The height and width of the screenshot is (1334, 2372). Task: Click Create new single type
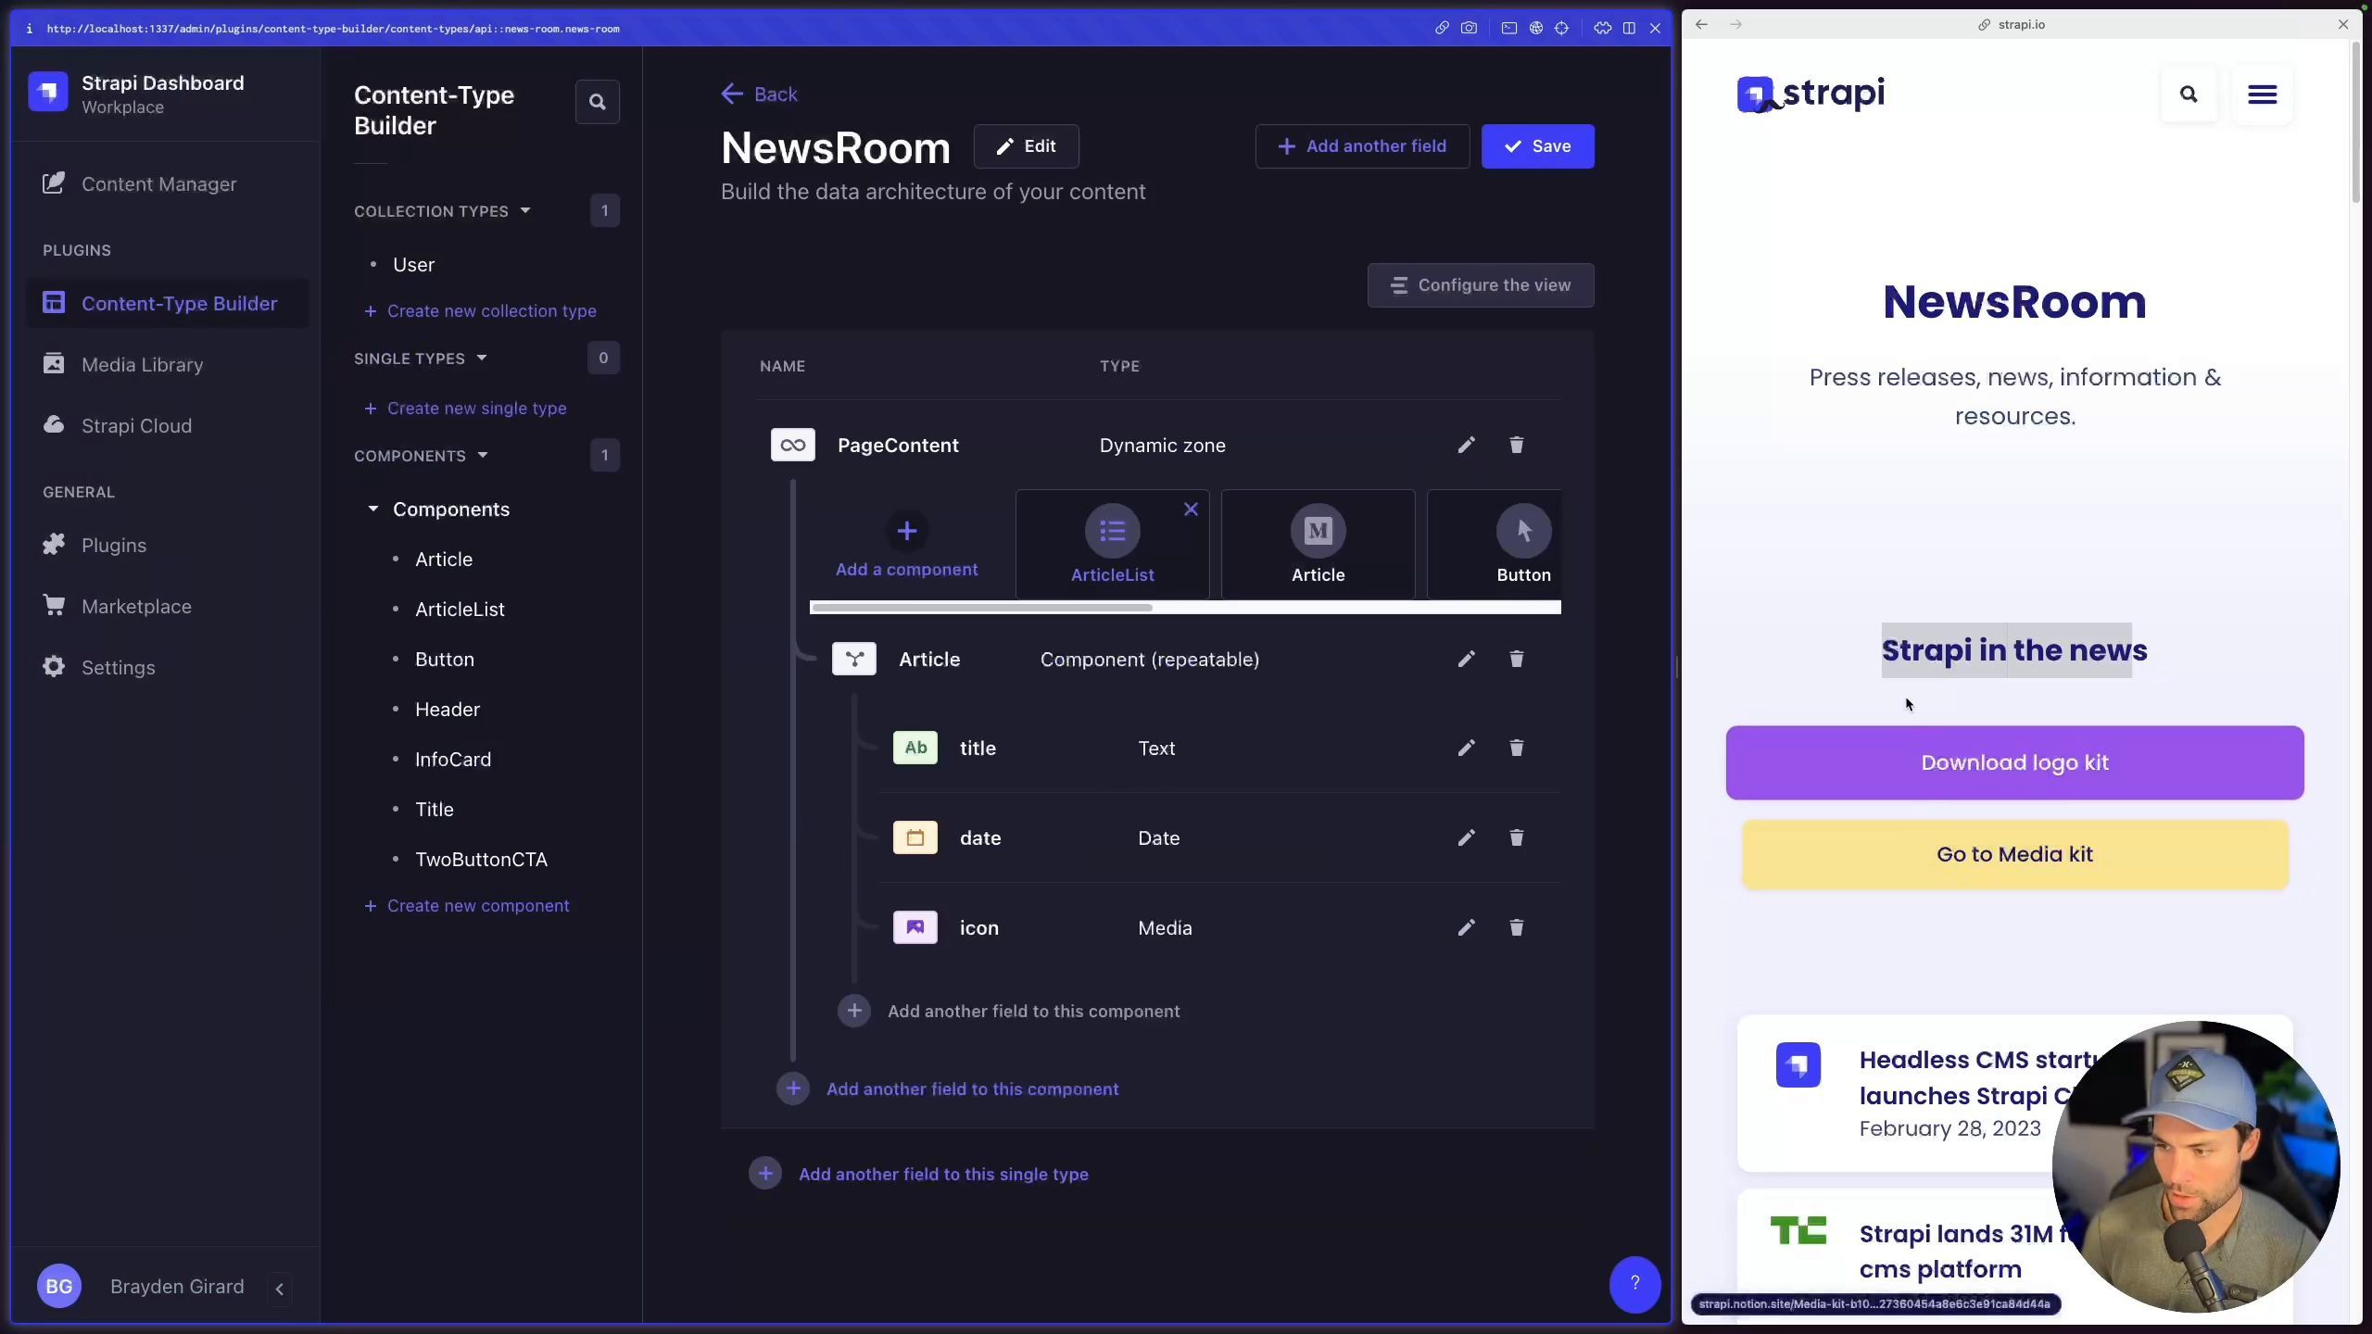pos(465,409)
